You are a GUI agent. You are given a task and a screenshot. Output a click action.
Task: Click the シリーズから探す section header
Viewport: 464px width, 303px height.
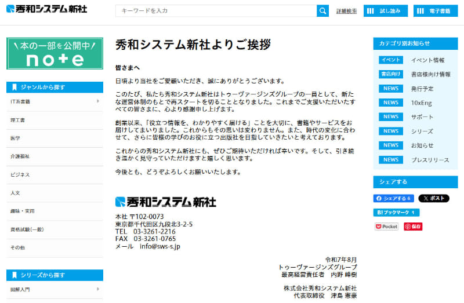pos(55,275)
